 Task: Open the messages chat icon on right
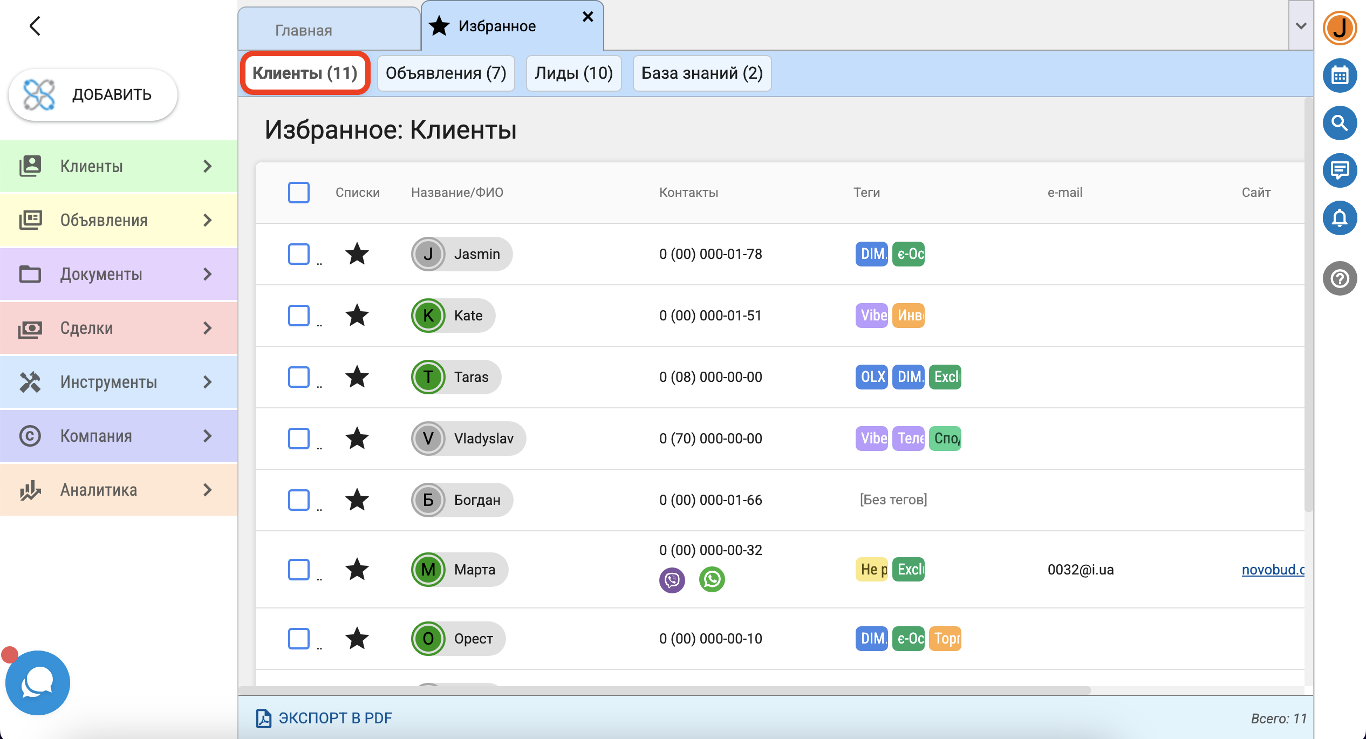click(x=1340, y=170)
